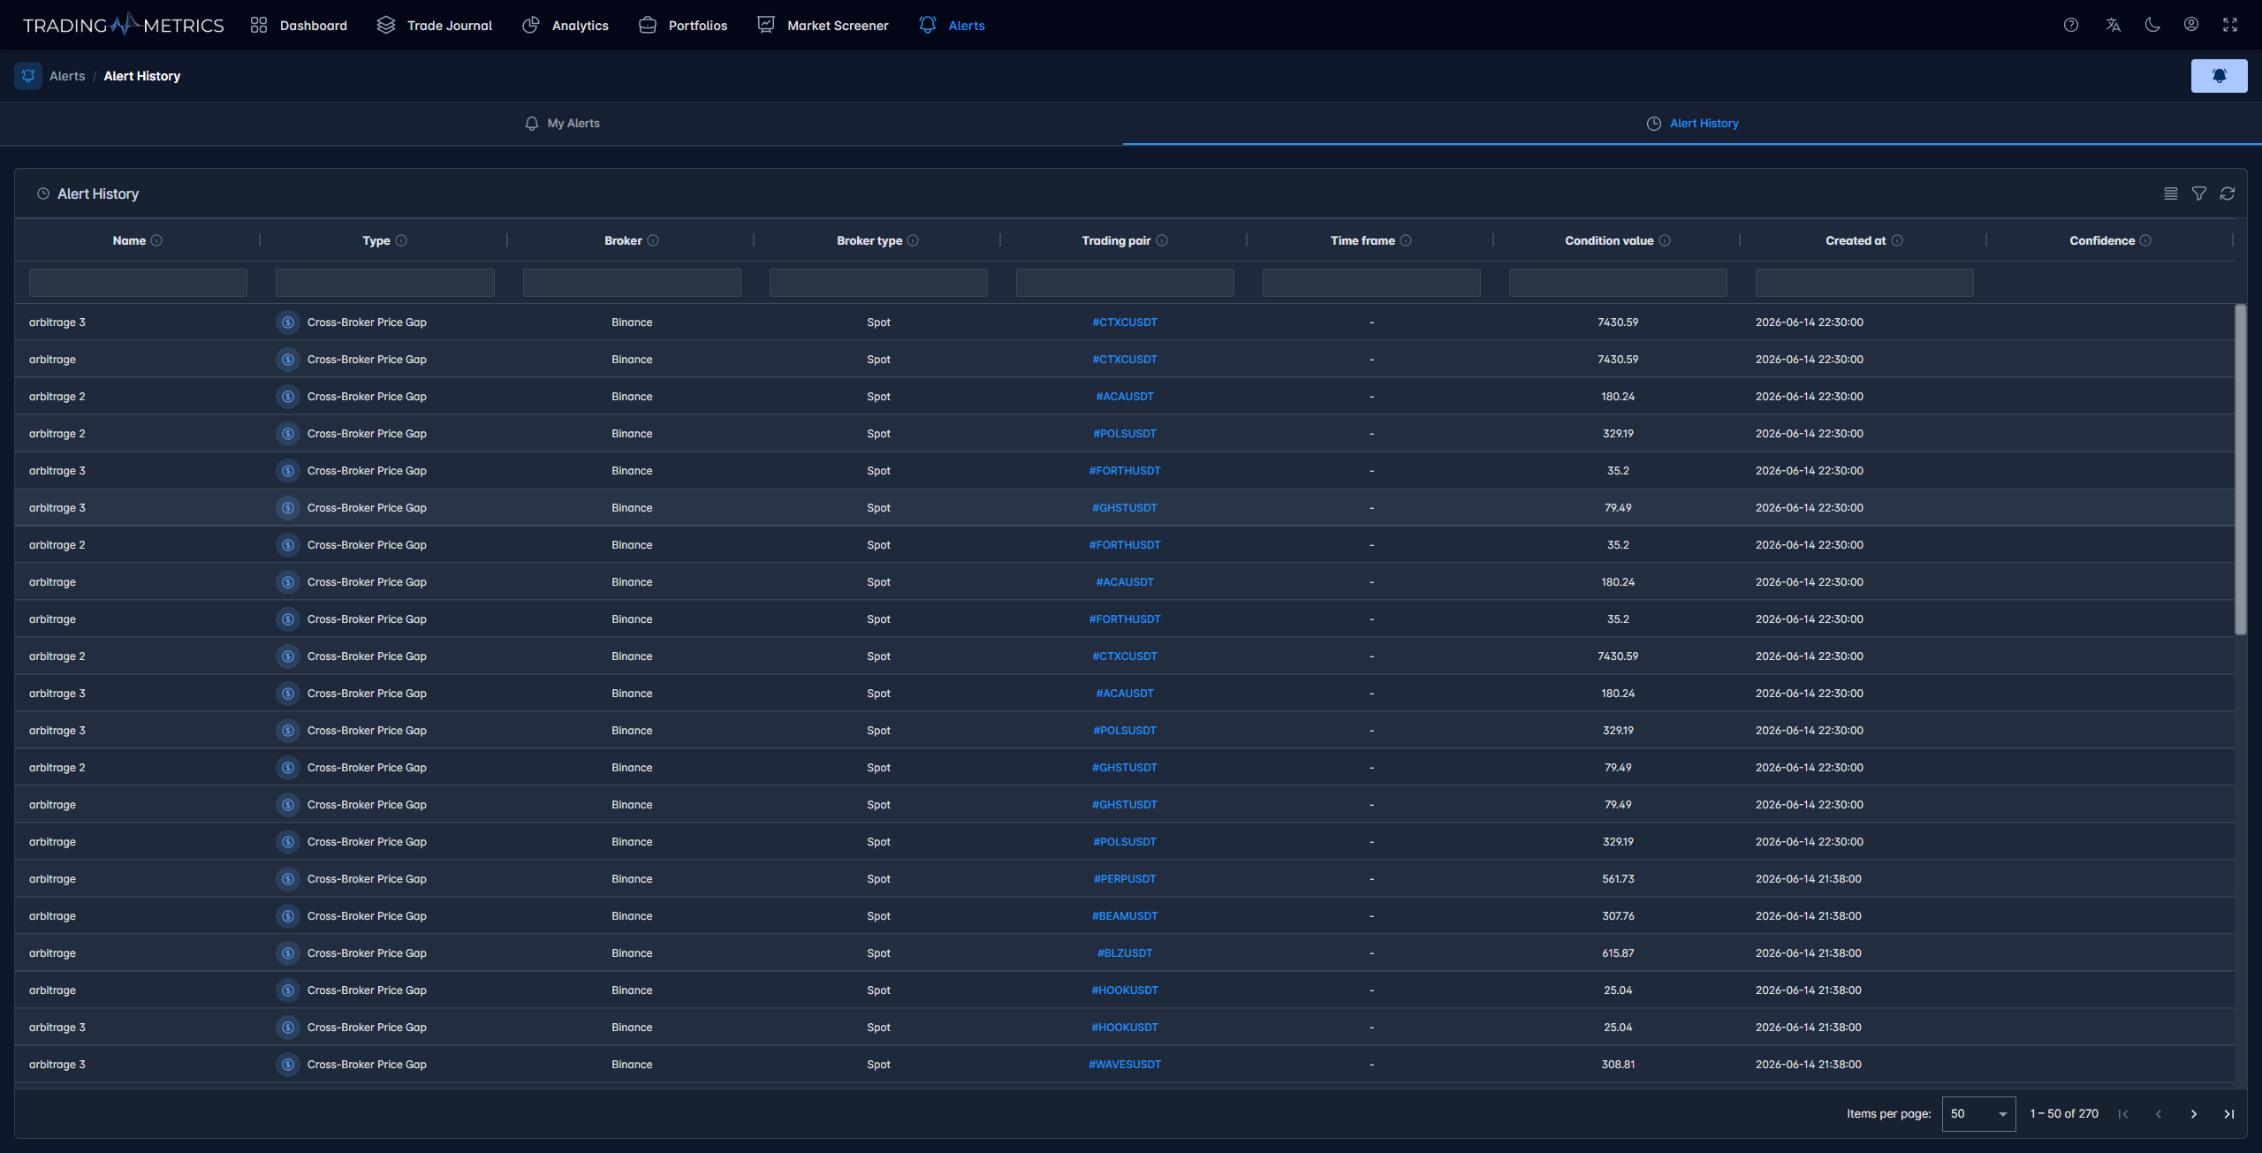
Task: Click the Broker type info icon
Action: tap(913, 240)
